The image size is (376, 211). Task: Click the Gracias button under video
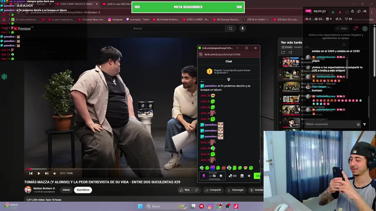tap(256, 190)
